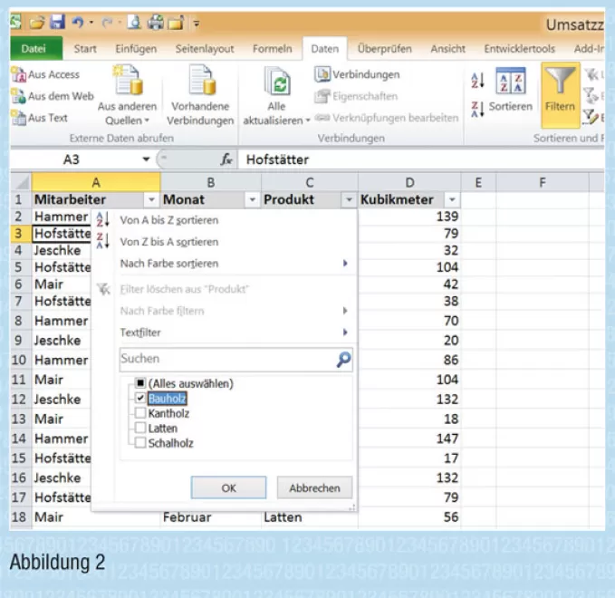Expand Nach Farbe sortieren submenu
Viewport: 615px width, 598px height.
point(345,264)
